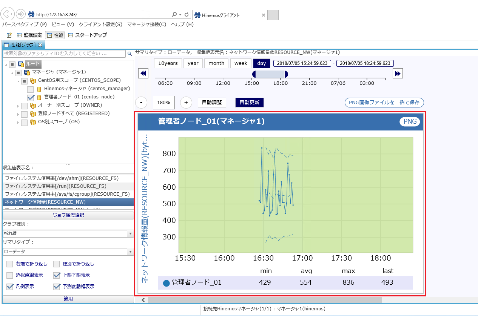Screen dimensions: 478x316
Task: Switch to the スタートアップ perspective
Action: 88,35
